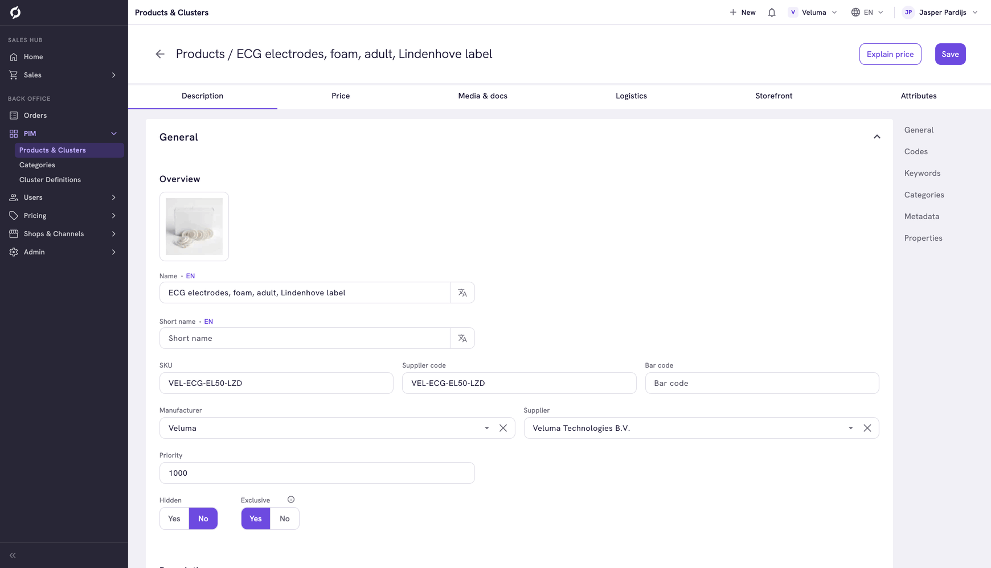Click the Admin gear icon
The height and width of the screenshot is (568, 991).
tap(14, 252)
